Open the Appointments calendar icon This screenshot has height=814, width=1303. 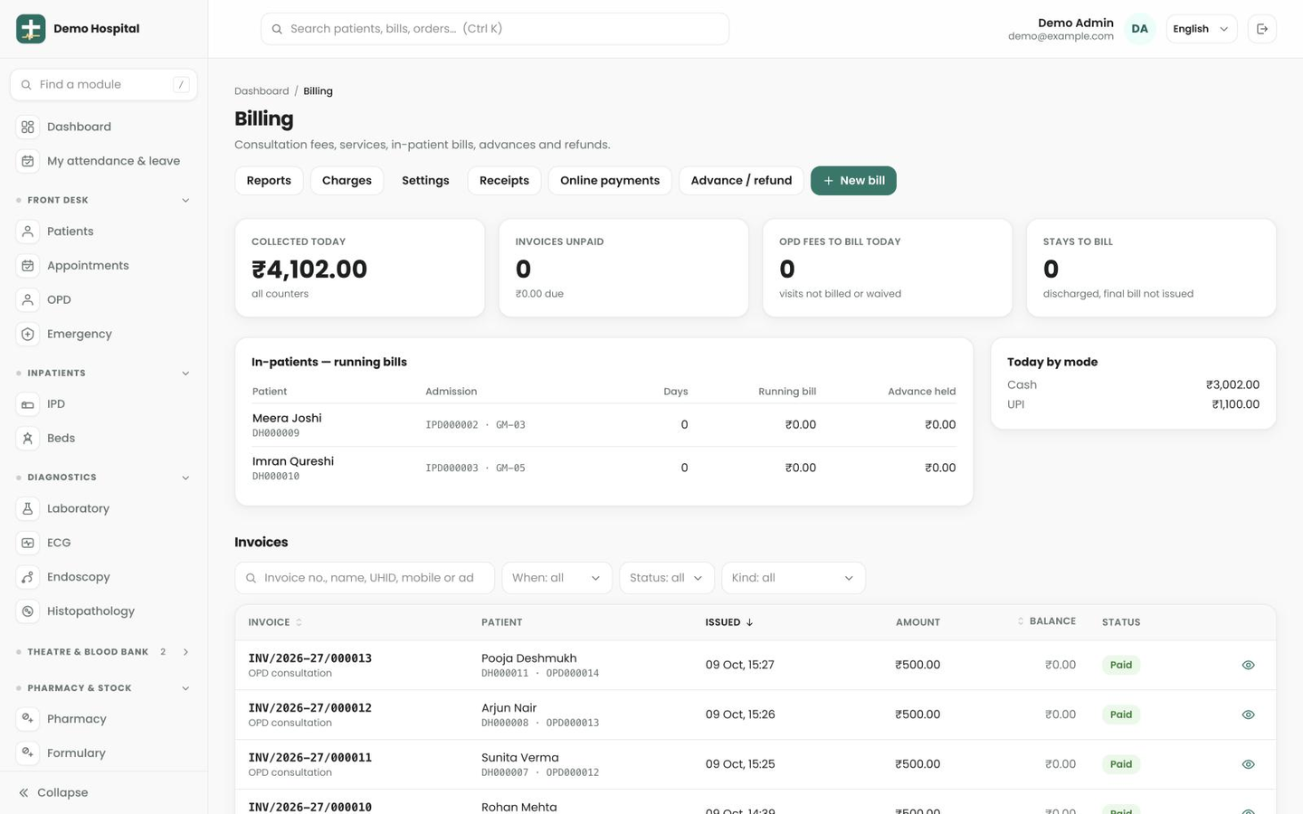28,266
